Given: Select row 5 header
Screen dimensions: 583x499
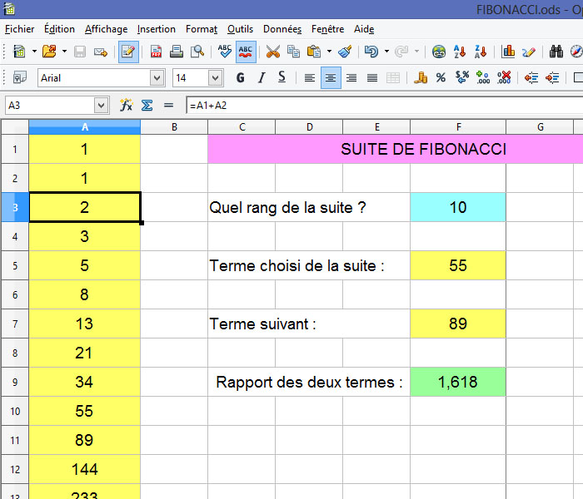Looking at the screenshot, I should (x=15, y=265).
